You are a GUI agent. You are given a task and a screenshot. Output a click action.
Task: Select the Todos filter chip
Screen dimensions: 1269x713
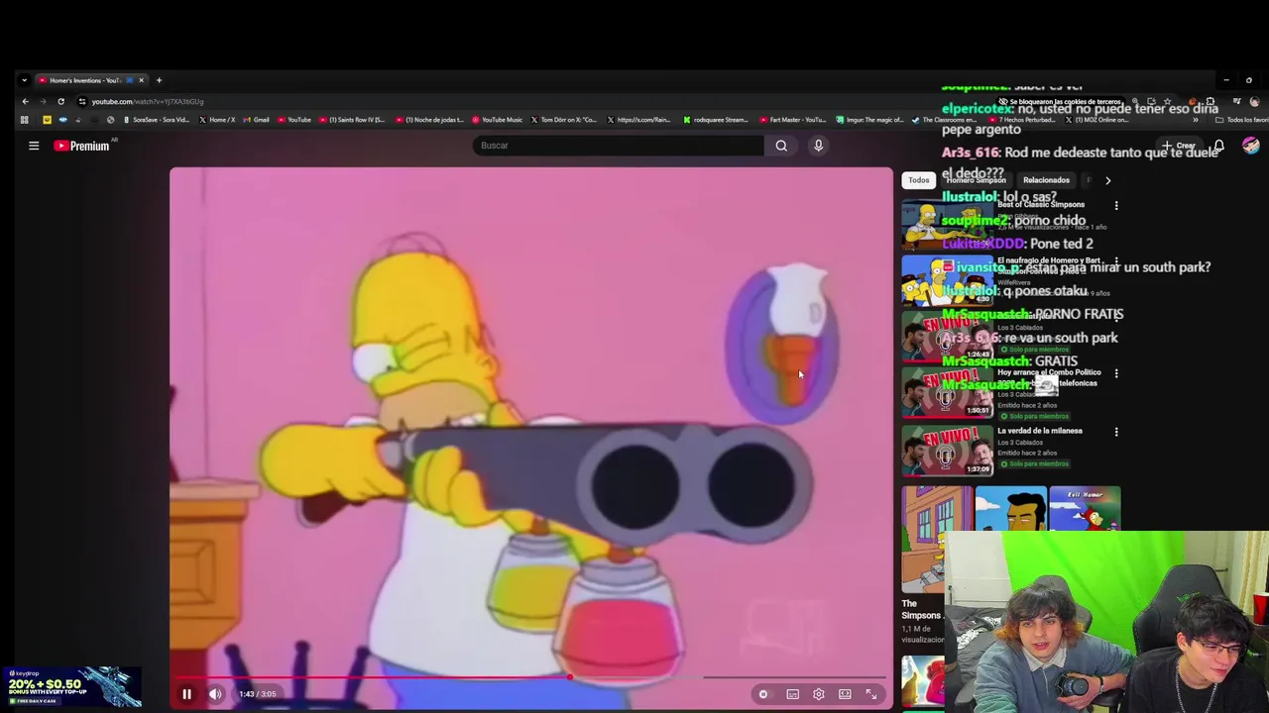(x=919, y=180)
